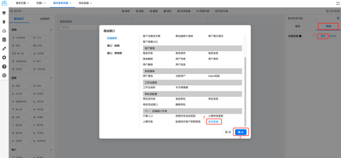Choose the 本月销售额 interface

(x=182, y=87)
